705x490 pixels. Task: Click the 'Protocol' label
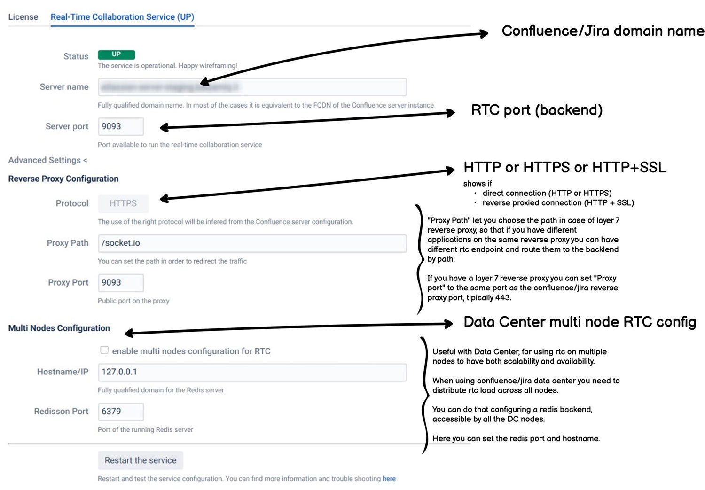pyautogui.click(x=72, y=203)
